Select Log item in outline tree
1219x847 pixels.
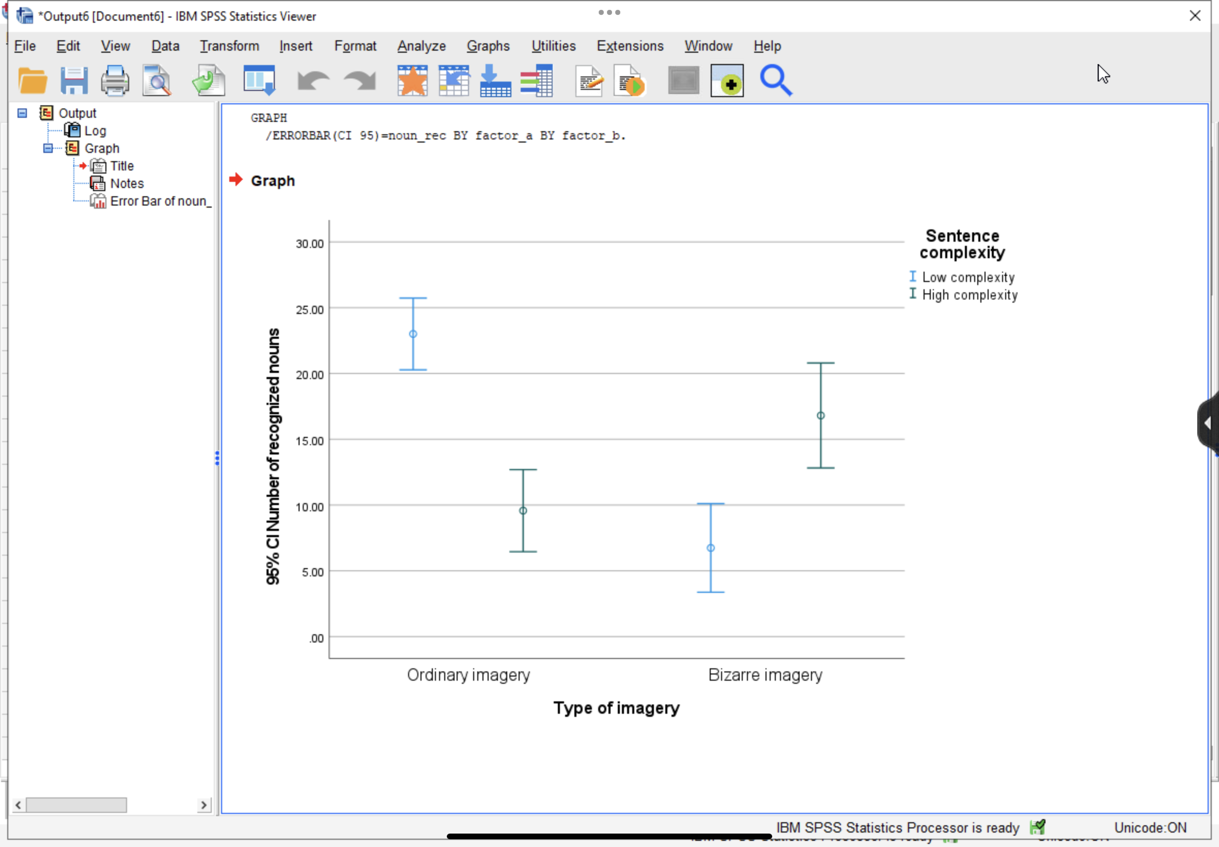[x=95, y=131]
